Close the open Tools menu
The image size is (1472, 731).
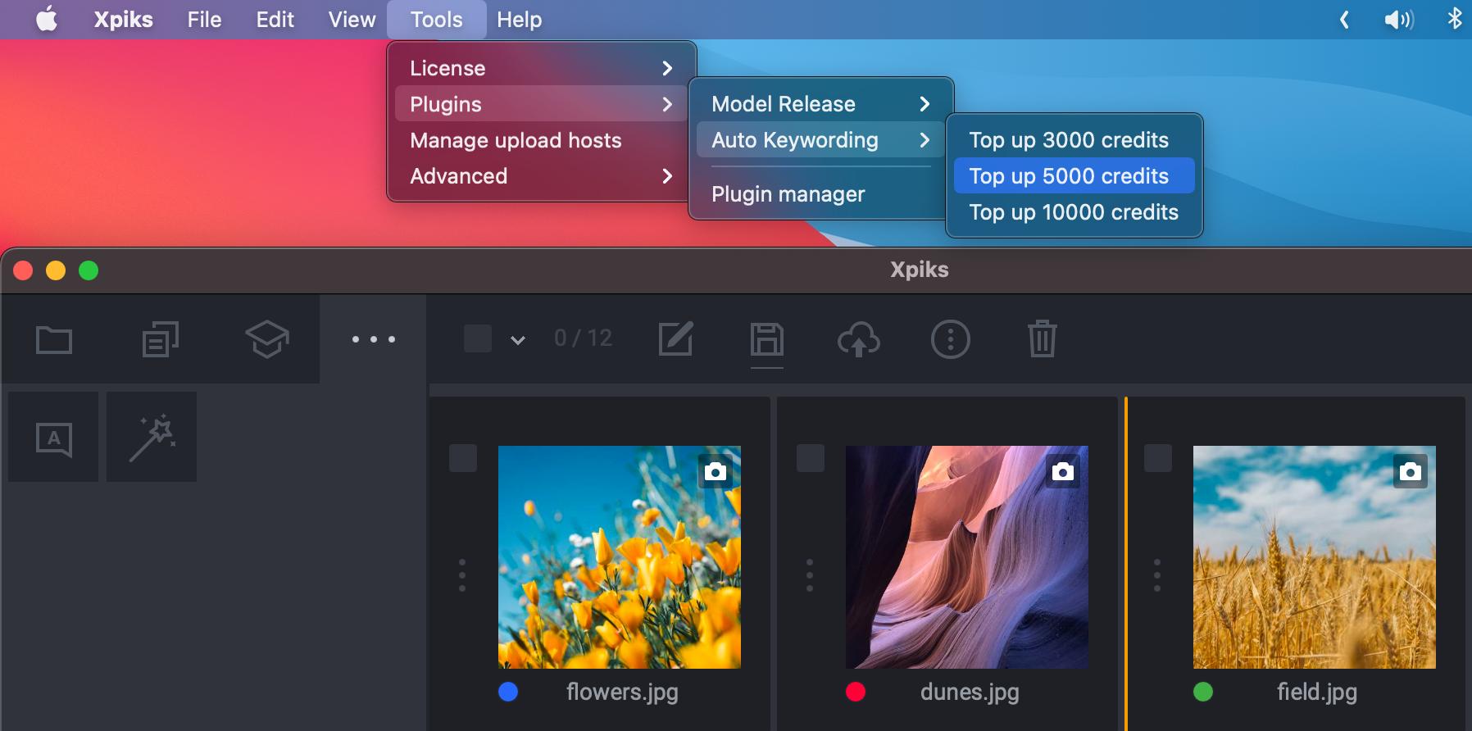point(436,20)
